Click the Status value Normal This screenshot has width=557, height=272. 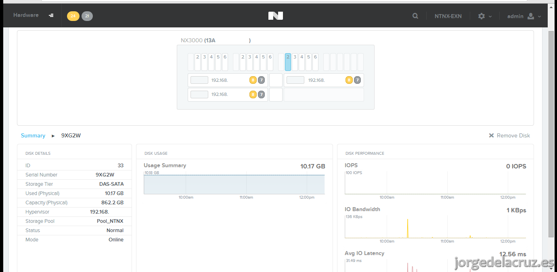[115, 230]
